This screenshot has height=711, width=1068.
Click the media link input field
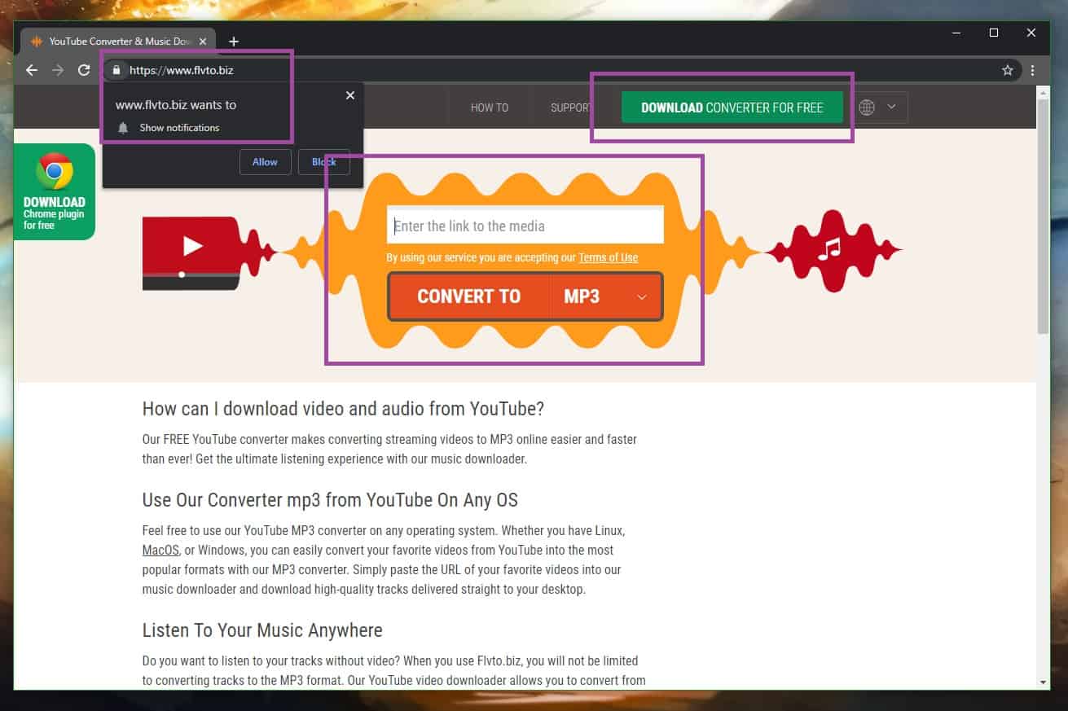525,225
